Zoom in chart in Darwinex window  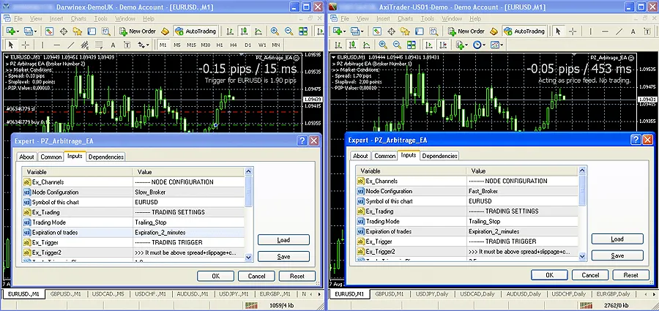[275, 31]
